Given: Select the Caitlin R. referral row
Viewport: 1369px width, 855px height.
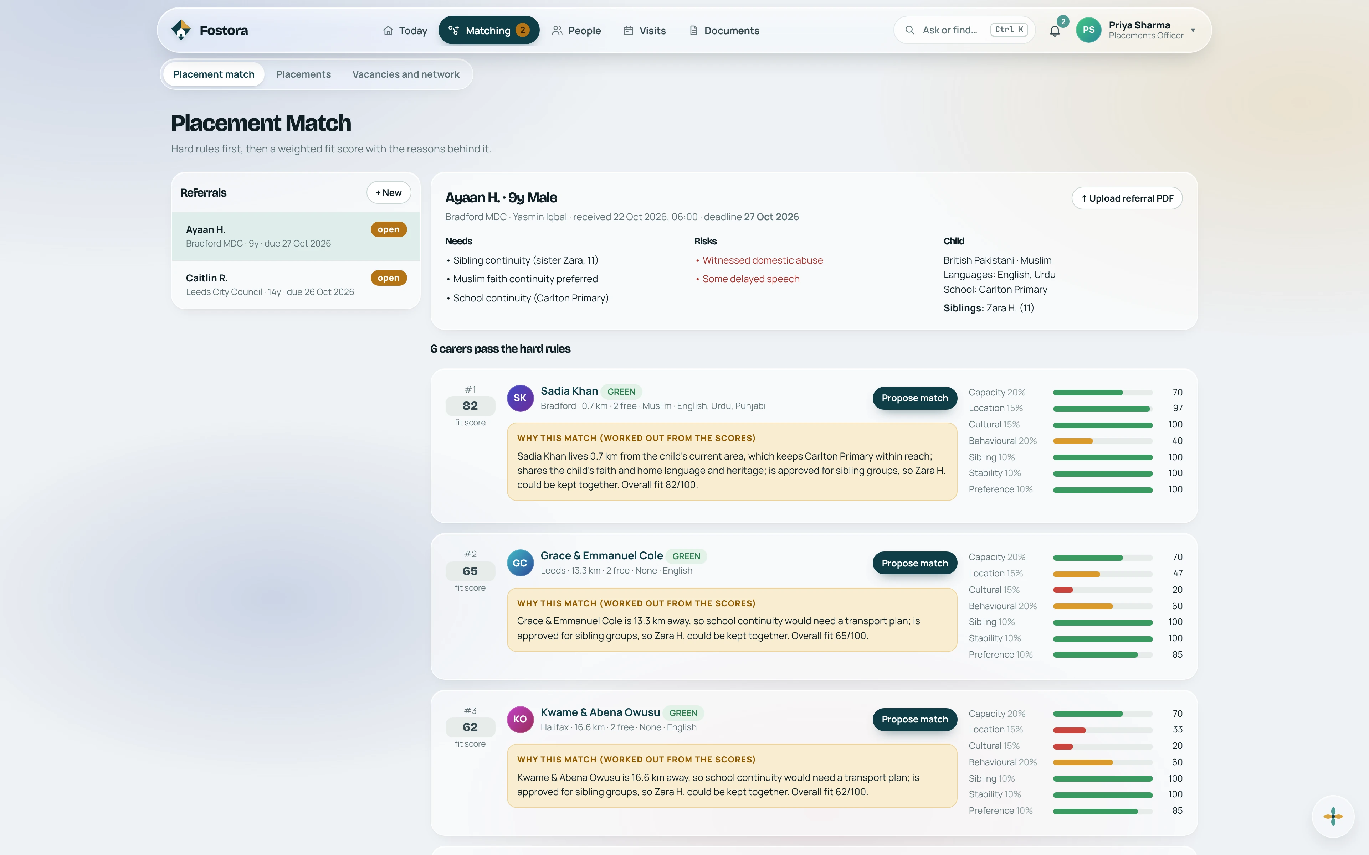Looking at the screenshot, I should click(296, 284).
